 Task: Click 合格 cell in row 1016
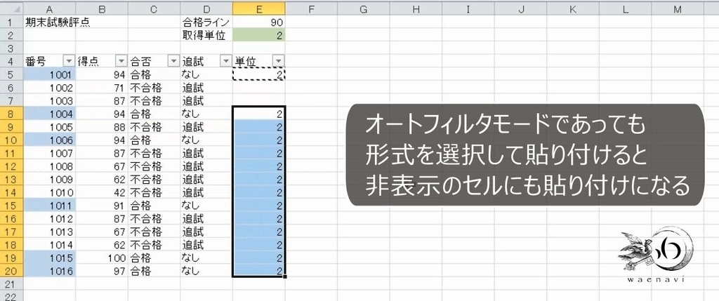pyautogui.click(x=154, y=271)
